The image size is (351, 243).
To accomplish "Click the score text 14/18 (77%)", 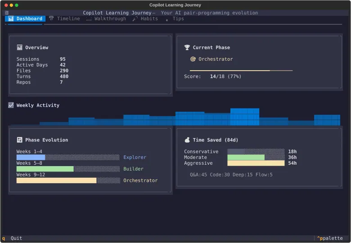I will [x=225, y=76].
